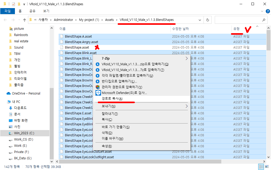Select BK_Data (G:) drive
The image size is (271, 170).
23,158
